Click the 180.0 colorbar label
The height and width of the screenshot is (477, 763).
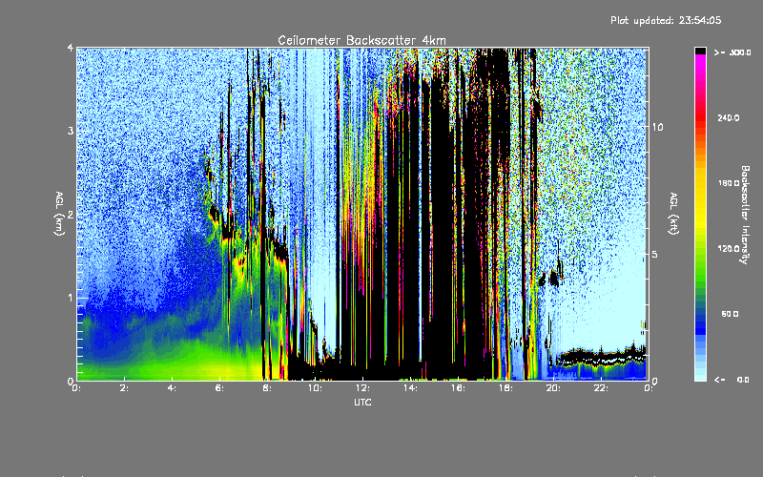[x=729, y=183]
